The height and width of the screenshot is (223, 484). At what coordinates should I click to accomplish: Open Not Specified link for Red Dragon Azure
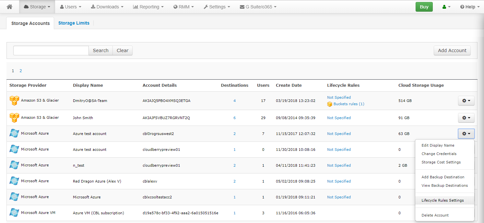tap(339, 181)
